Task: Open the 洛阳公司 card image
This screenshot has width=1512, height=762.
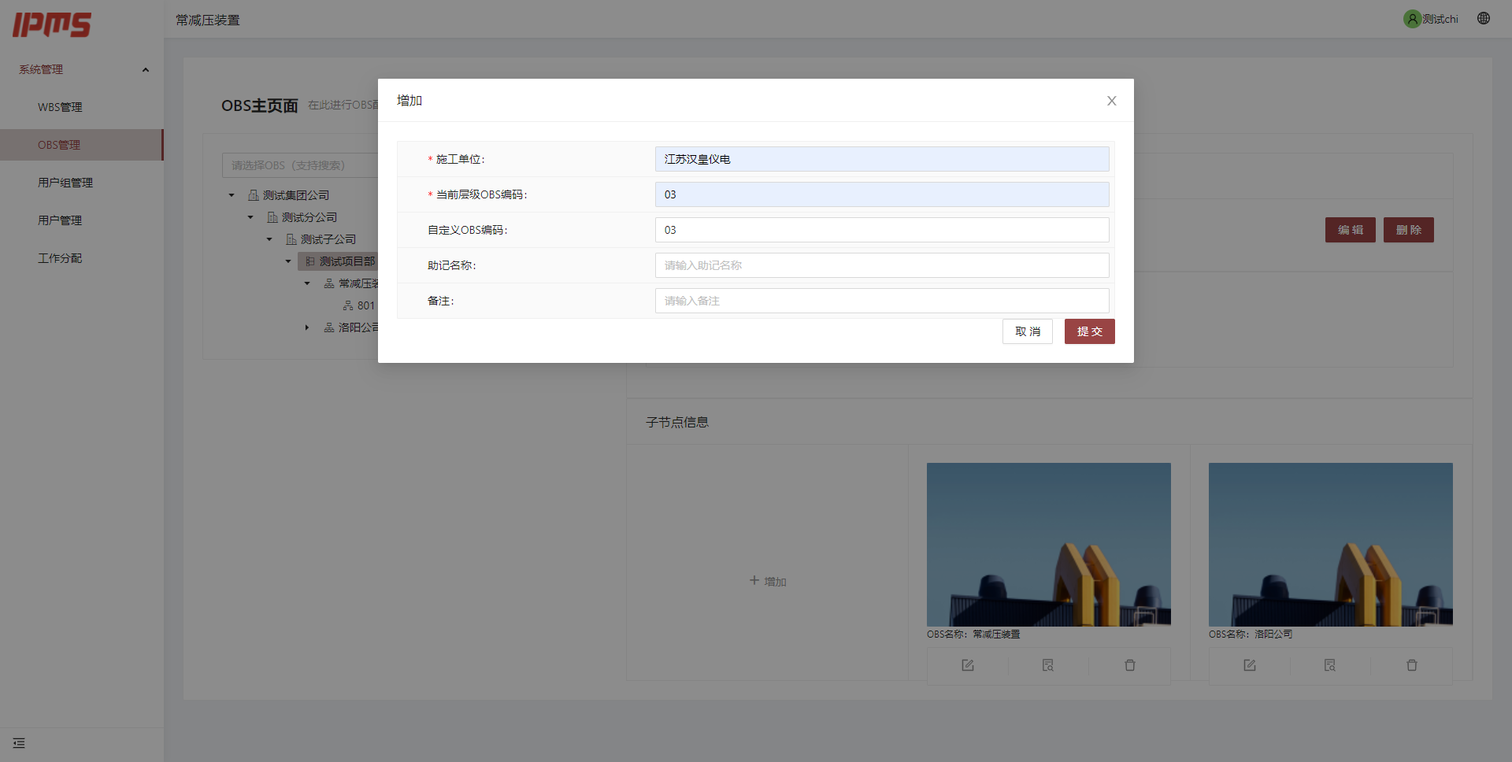Action: 1330,545
